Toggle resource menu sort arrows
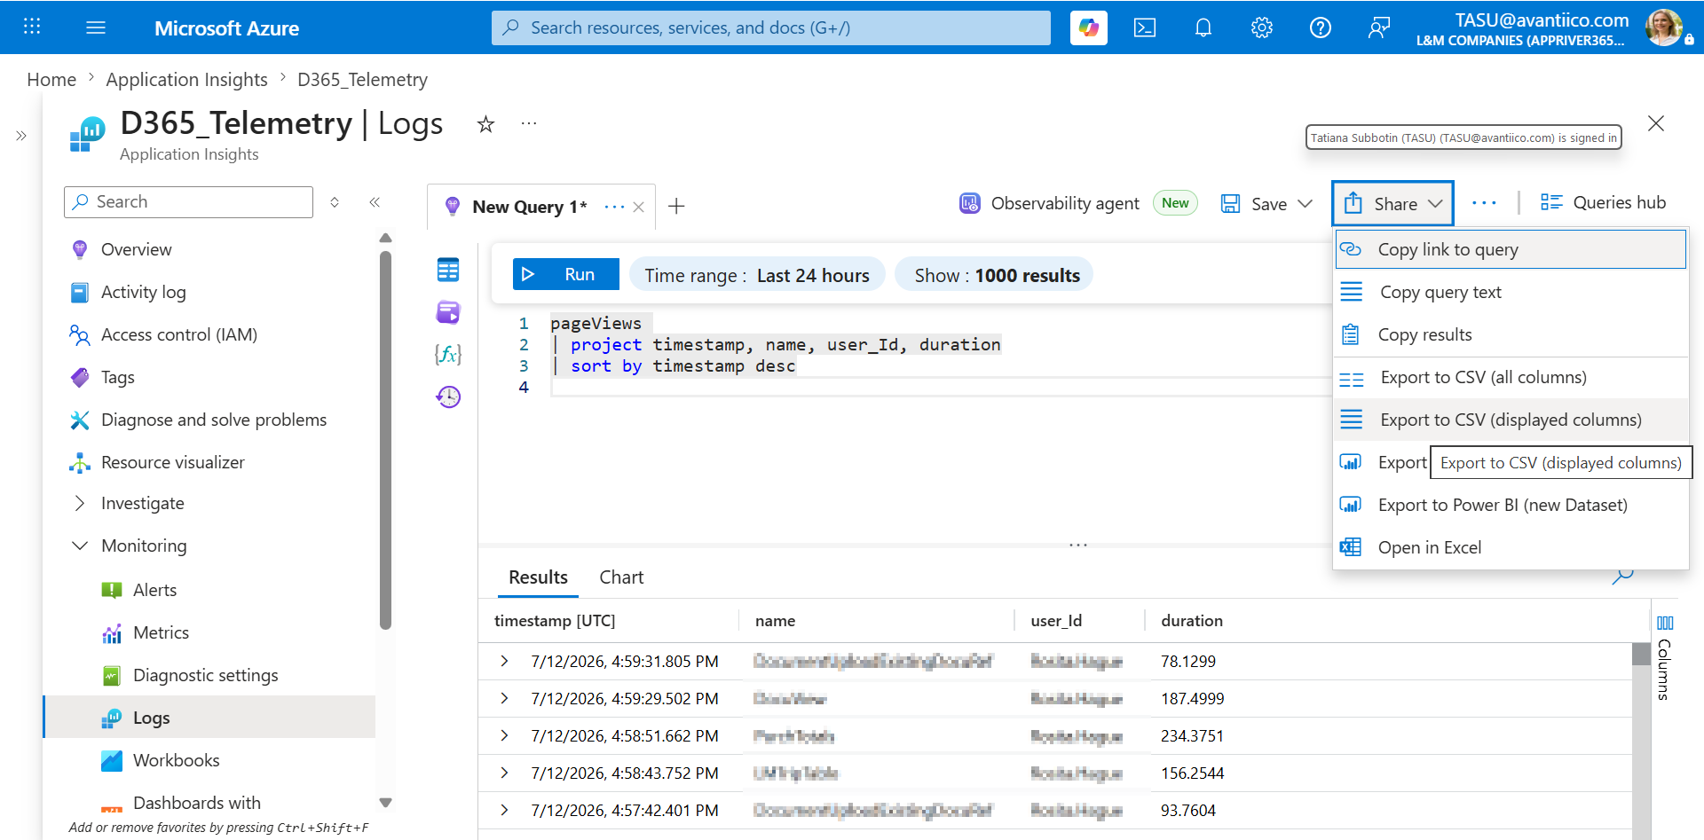The image size is (1704, 840). [335, 202]
